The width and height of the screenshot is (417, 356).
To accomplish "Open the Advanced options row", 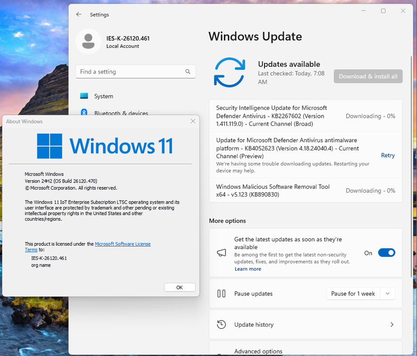I will (305, 348).
